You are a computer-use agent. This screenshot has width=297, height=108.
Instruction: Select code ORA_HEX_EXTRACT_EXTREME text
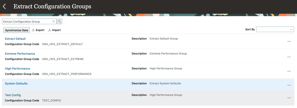click(x=63, y=59)
